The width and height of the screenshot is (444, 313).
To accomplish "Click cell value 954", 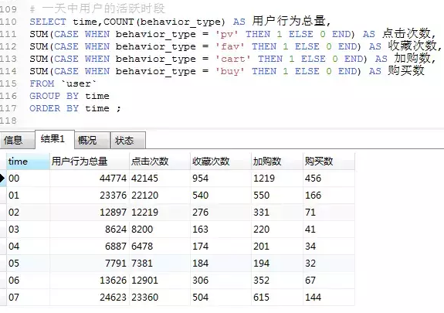I will (x=201, y=179).
